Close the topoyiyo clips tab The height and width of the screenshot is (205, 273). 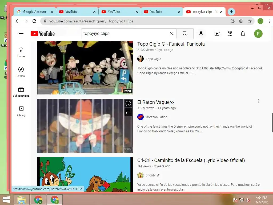(221, 12)
